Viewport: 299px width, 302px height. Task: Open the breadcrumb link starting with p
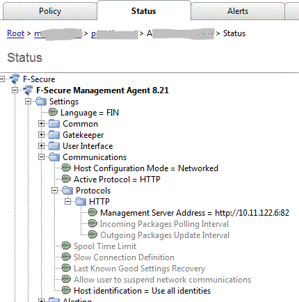(x=114, y=34)
